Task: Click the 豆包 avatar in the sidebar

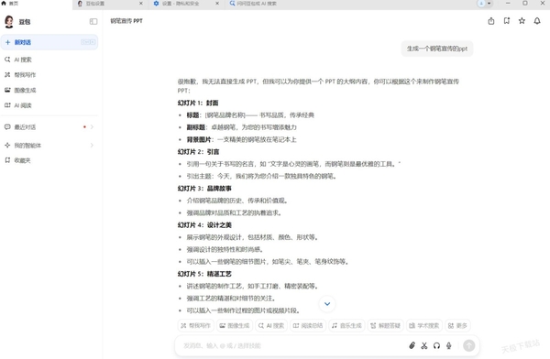Action: (x=9, y=22)
